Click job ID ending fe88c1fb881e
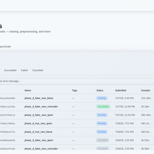The image size is (154, 154). [7, 124]
